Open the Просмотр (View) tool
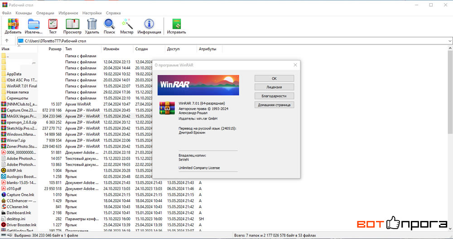Image resolution: width=453 pixels, height=239 pixels. coord(72,24)
